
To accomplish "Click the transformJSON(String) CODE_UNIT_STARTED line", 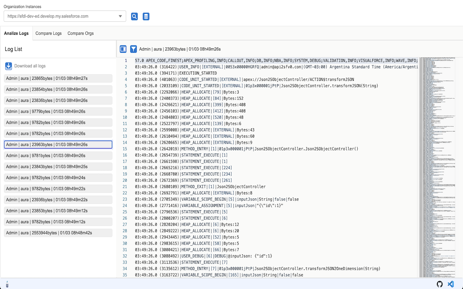I will 256,86.
